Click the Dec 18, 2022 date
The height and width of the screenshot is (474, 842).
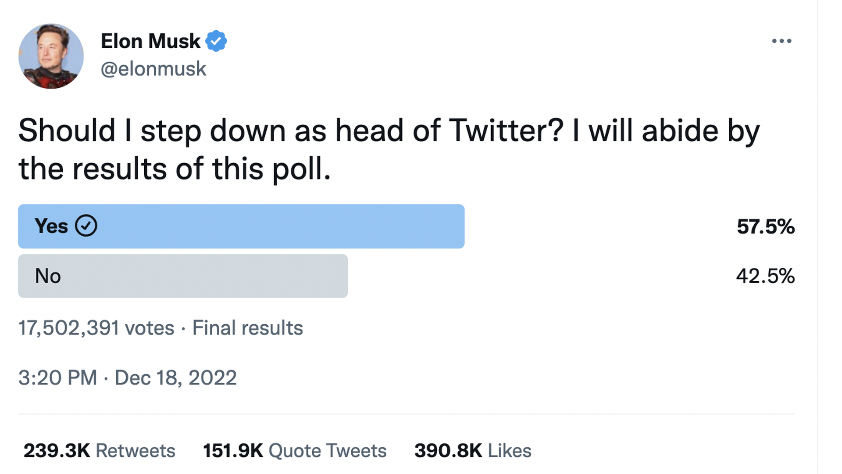[175, 378]
